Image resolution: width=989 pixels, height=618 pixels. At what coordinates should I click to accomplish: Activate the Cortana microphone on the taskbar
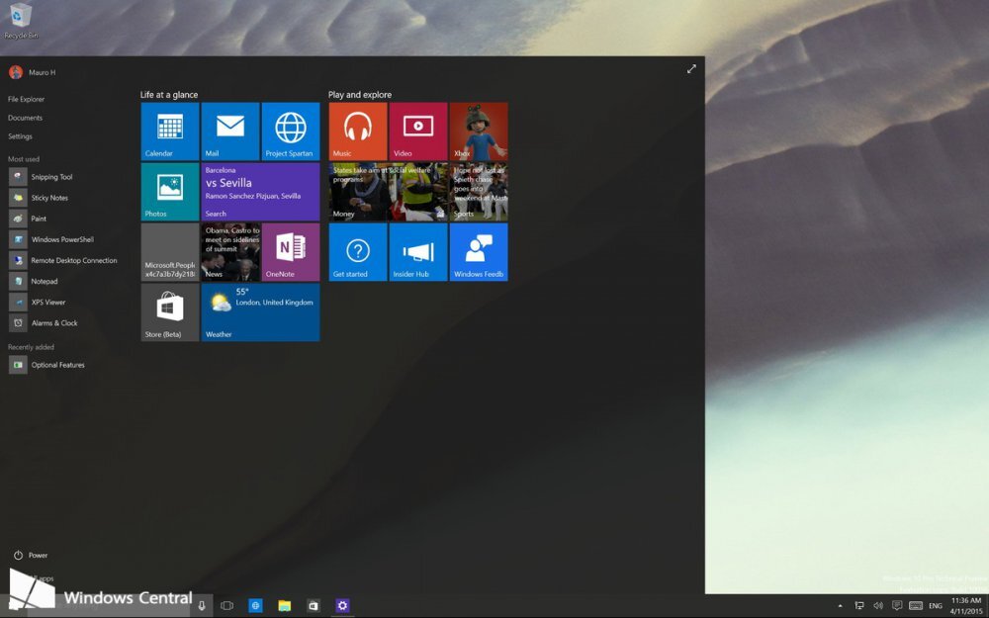[203, 604]
